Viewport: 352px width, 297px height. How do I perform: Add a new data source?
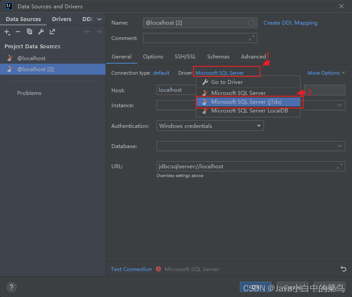tap(7, 32)
